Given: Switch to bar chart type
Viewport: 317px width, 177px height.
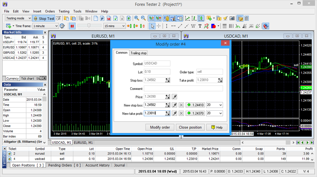Looking at the screenshot, I should pyautogui.click(x=194, y=19).
